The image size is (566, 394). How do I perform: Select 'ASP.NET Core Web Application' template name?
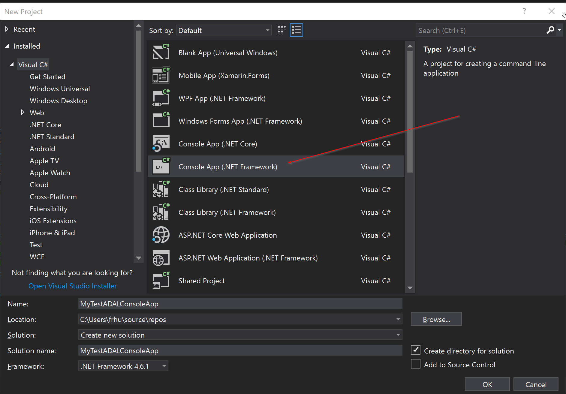227,235
